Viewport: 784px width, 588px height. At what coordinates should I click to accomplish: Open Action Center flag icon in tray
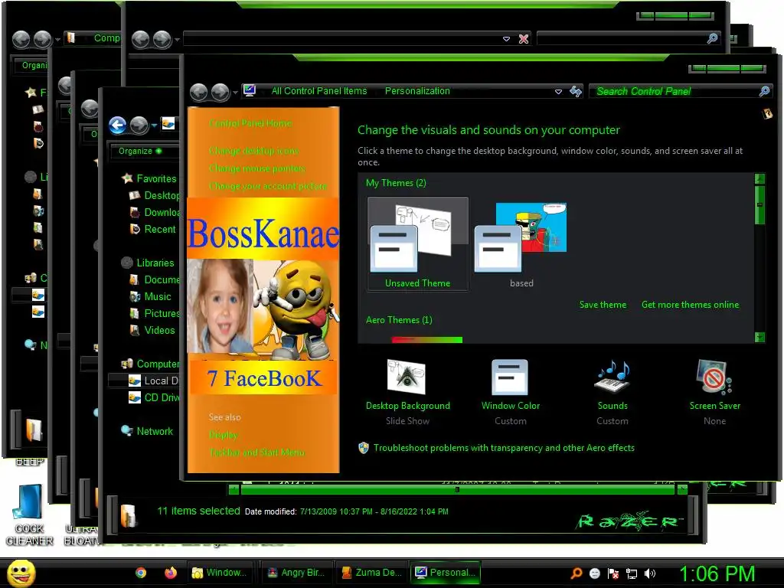(x=613, y=573)
